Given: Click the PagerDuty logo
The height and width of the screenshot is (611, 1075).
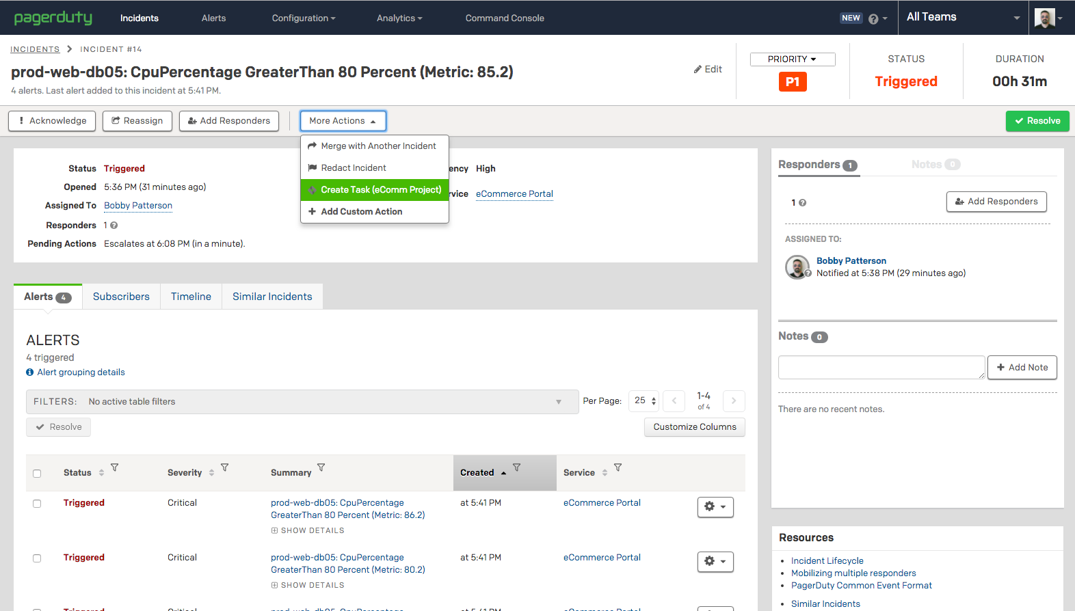Looking at the screenshot, I should (x=53, y=18).
